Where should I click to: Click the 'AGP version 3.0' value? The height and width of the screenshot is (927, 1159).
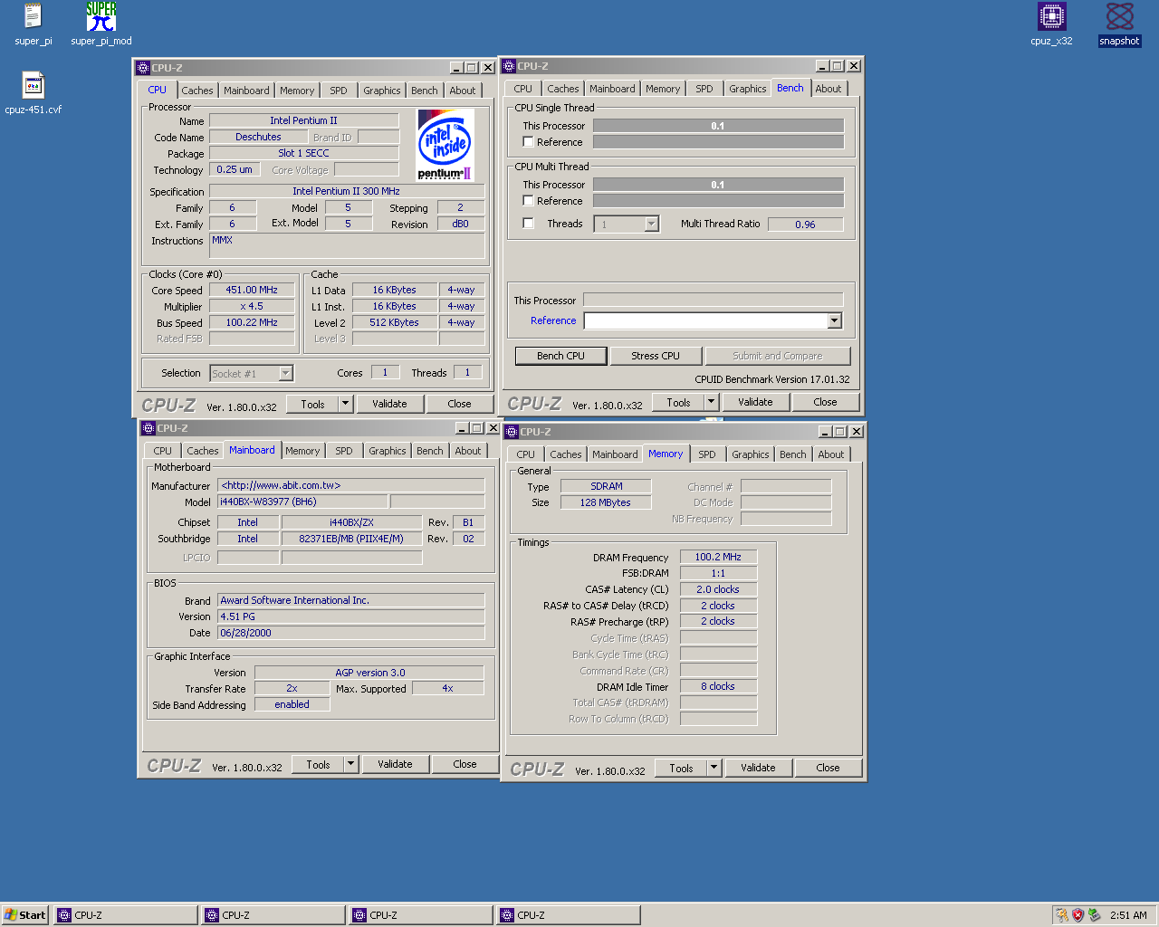coord(369,673)
